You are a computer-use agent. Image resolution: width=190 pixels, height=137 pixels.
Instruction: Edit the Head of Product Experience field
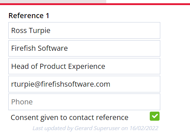pyautogui.click(x=84, y=66)
